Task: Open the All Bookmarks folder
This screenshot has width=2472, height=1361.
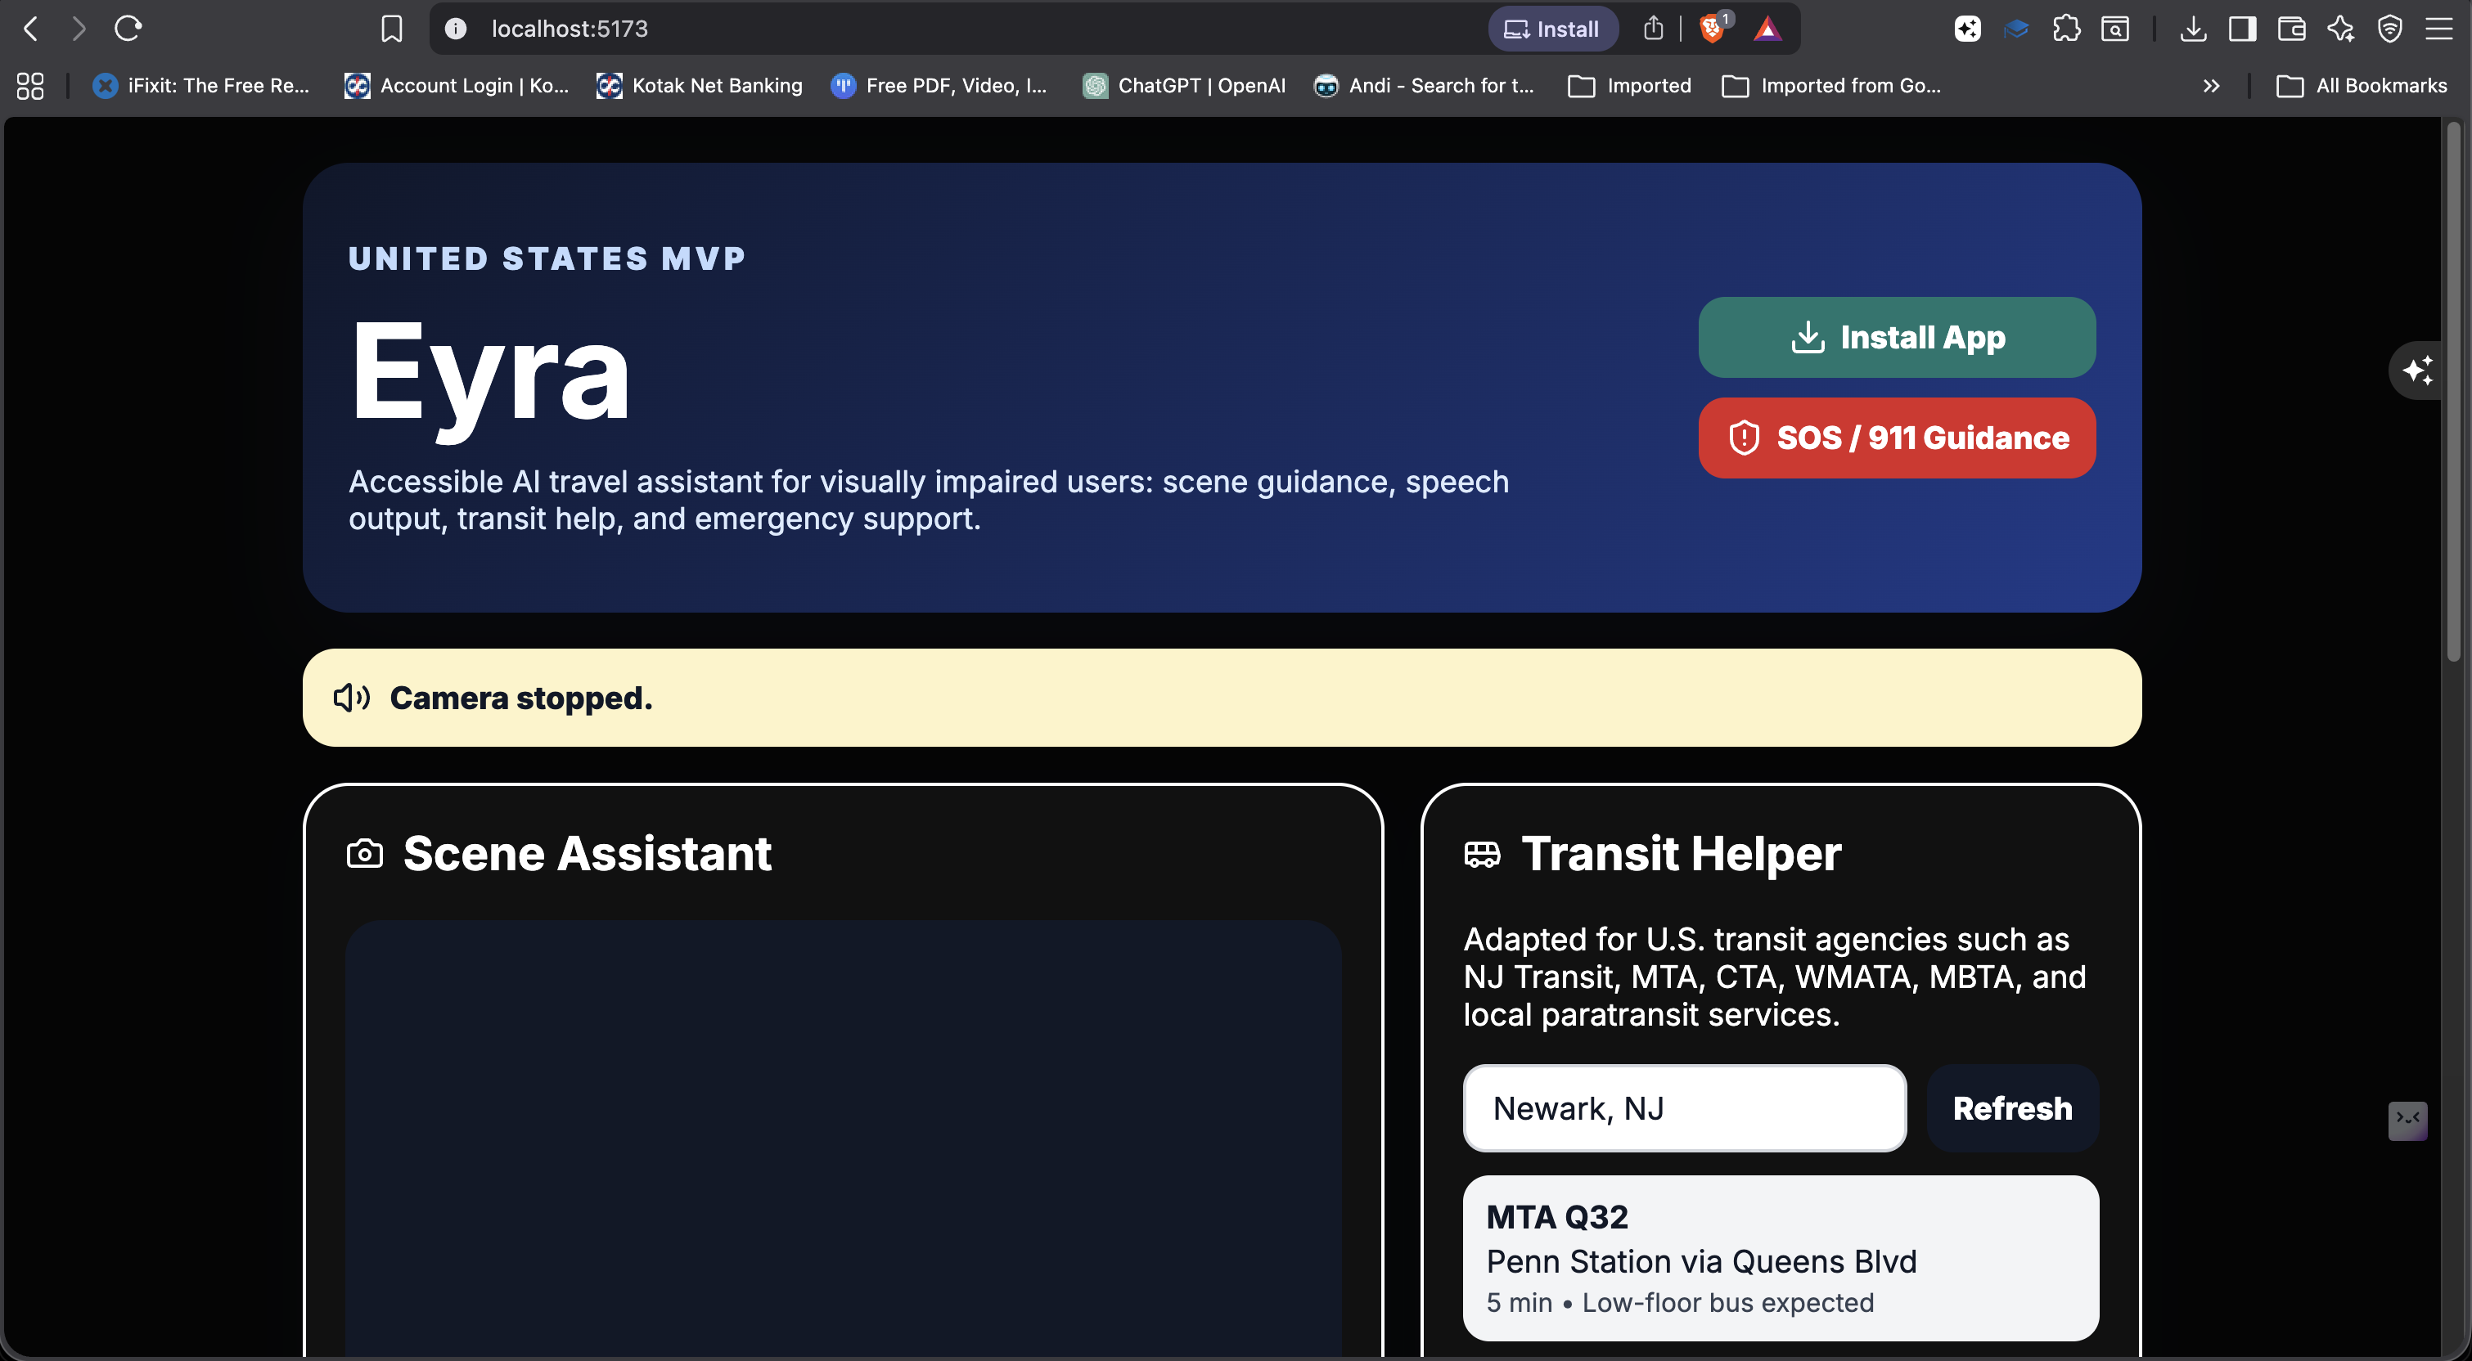Action: pos(2362,85)
